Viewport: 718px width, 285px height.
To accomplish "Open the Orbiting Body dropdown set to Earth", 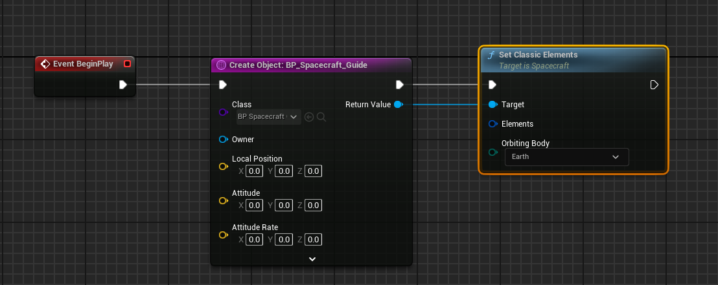I will (566, 157).
